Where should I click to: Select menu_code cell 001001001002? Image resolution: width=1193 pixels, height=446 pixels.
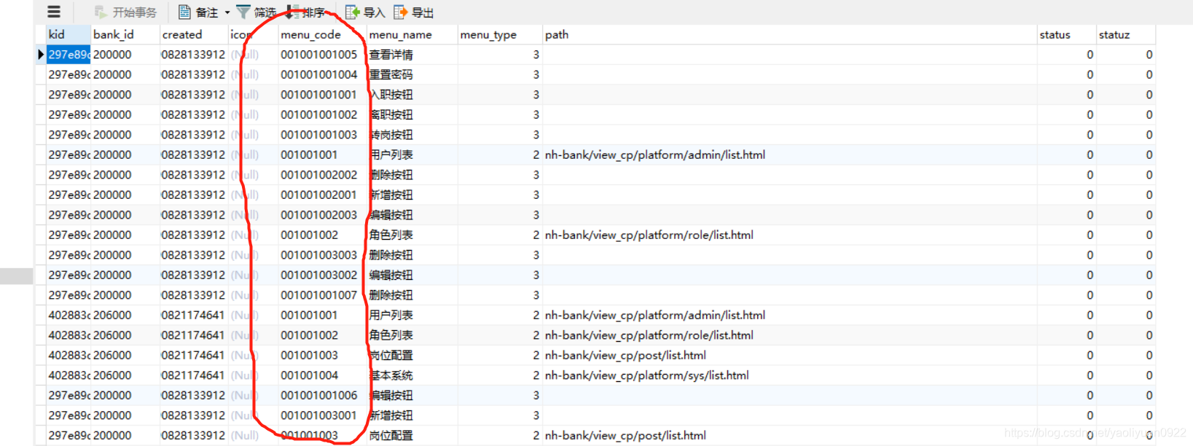pos(321,114)
